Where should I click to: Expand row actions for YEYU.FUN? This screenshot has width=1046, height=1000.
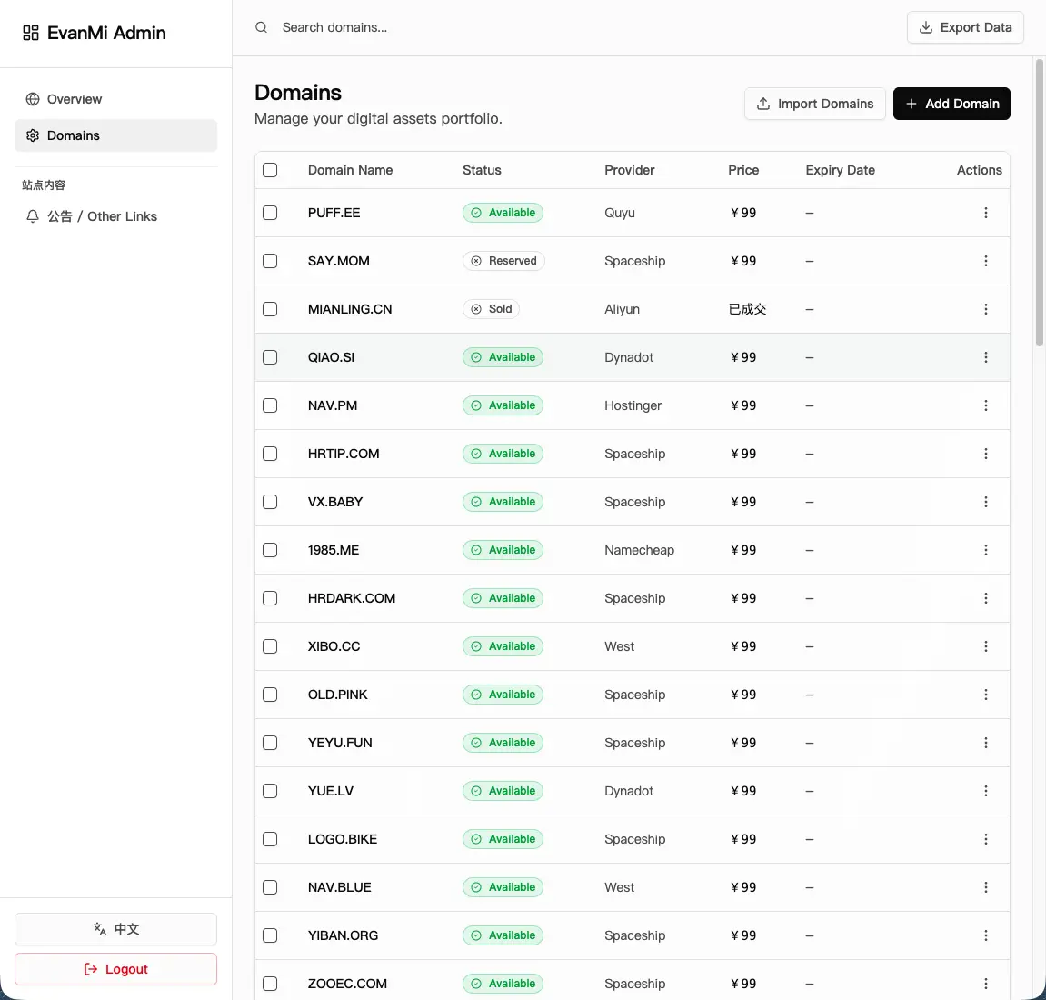point(985,743)
